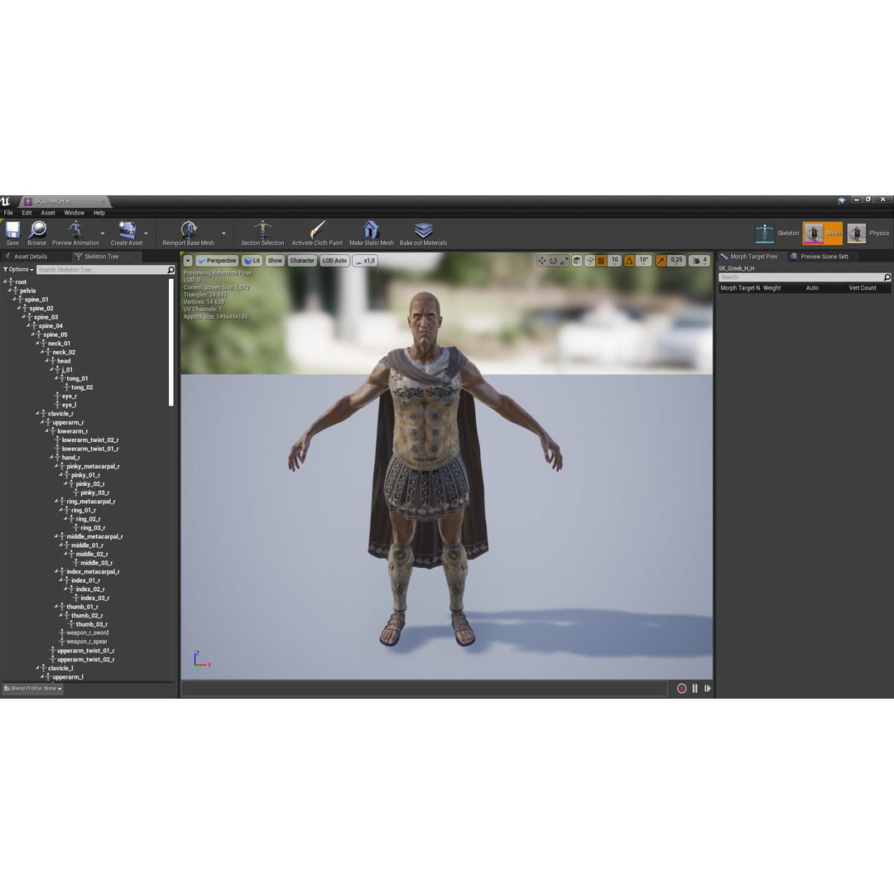The width and height of the screenshot is (894, 894).
Task: Open grid snap size 10 dropdown
Action: point(614,261)
